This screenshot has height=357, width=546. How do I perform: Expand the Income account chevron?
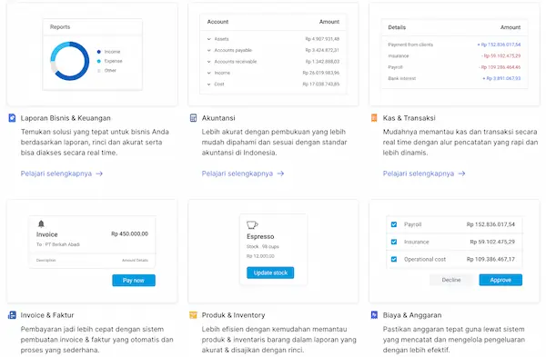point(209,73)
